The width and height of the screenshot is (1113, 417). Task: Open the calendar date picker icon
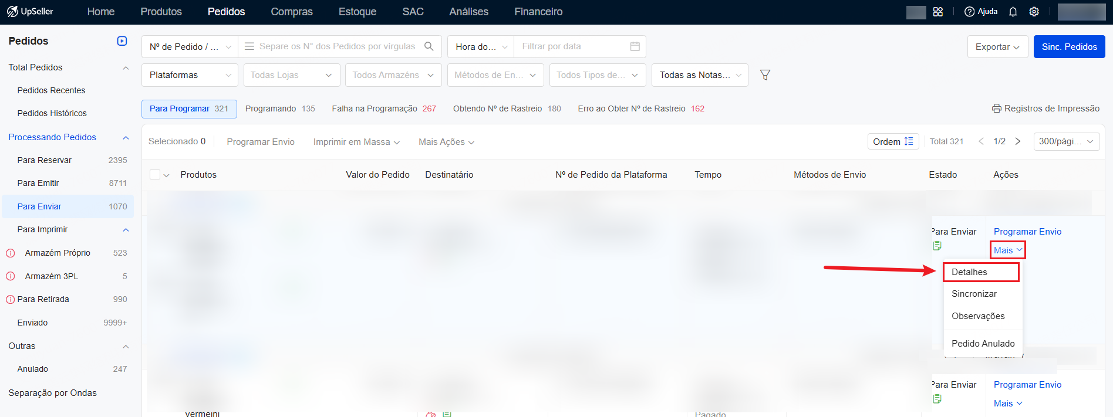(x=635, y=46)
